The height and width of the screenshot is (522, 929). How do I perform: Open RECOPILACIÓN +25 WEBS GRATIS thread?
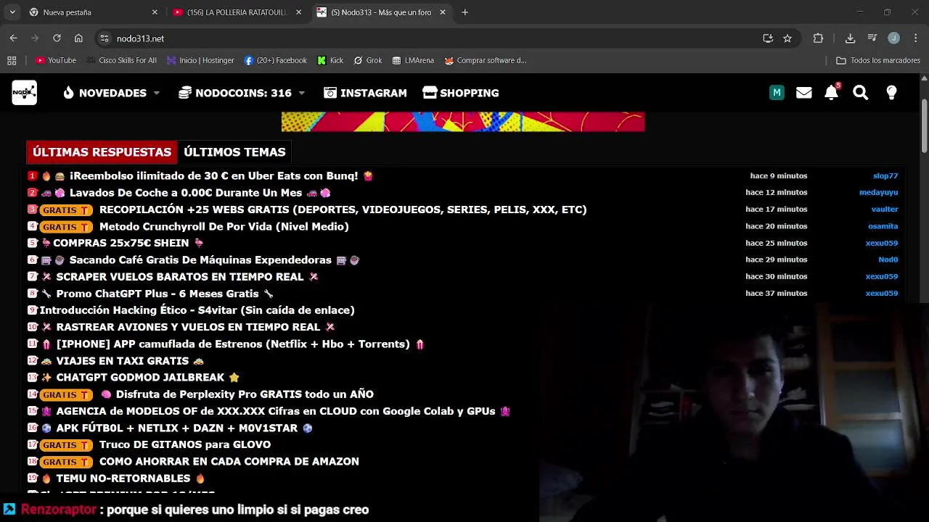[343, 210]
